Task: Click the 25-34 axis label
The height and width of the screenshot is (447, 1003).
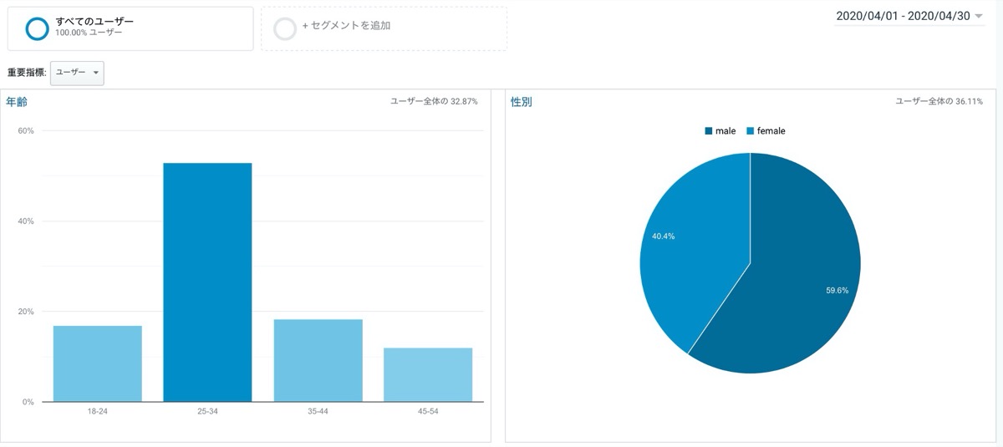Action: pos(207,412)
